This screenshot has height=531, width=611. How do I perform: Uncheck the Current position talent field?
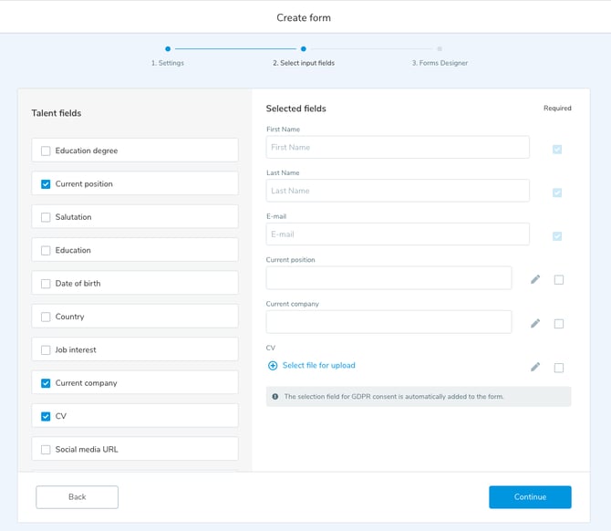[46, 184]
